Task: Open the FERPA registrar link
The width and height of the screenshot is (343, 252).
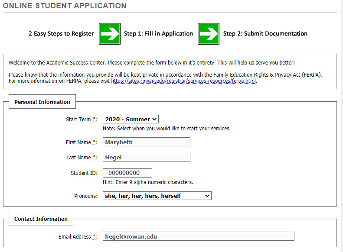Action: (x=183, y=81)
